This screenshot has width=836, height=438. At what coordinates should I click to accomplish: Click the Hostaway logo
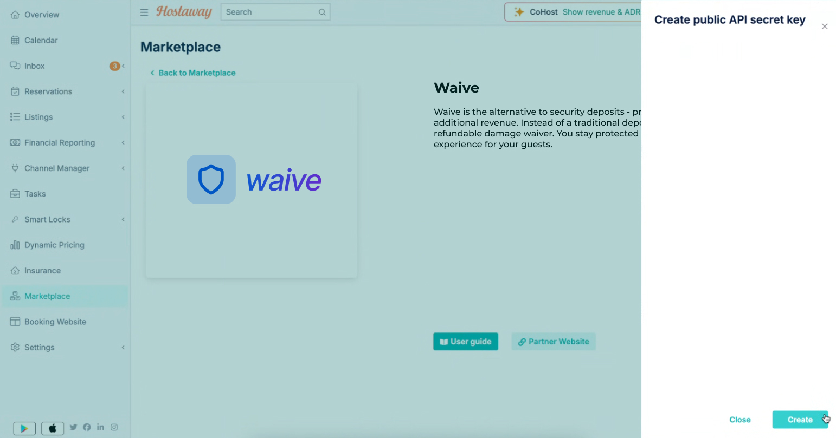tap(184, 11)
